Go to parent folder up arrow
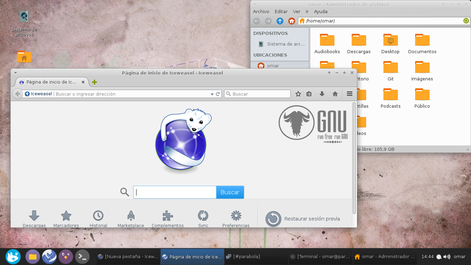 pos(280,21)
